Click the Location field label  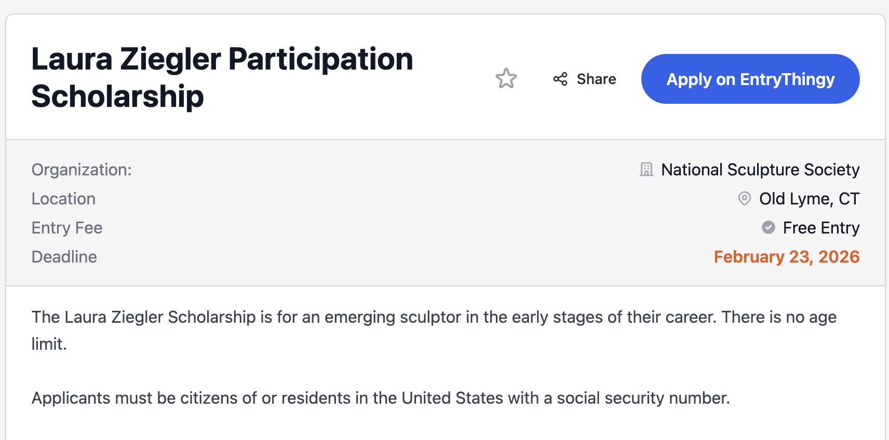click(63, 199)
